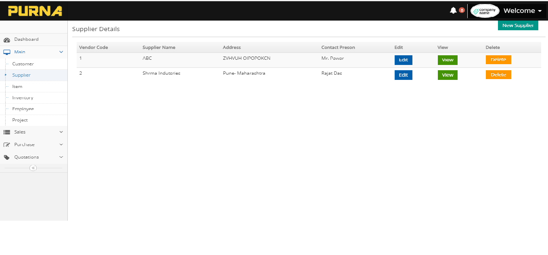Click the New Supplier button
Viewport: 548px width, 255px height.
coord(518,25)
